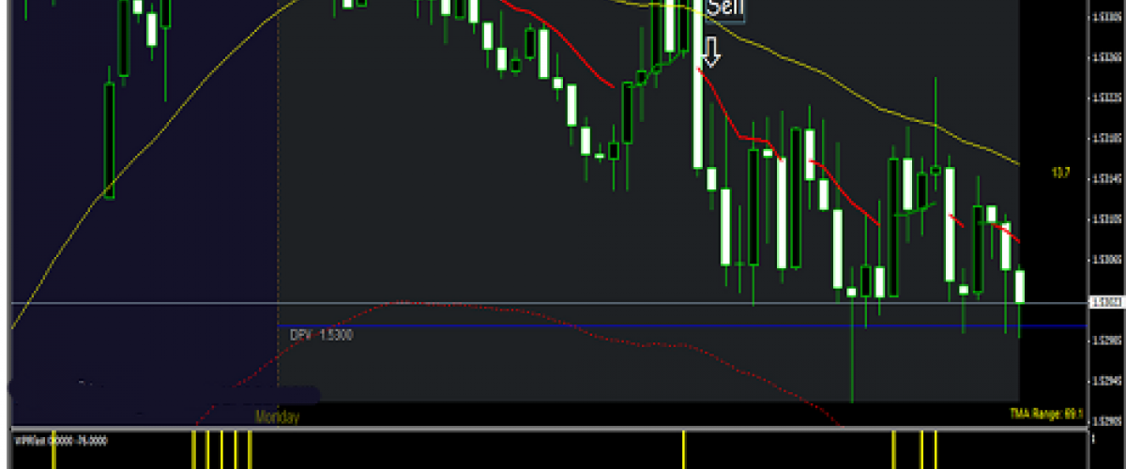This screenshot has width=1126, height=469.
Task: Select the blue DPV horizontal line
Action: click(657, 326)
